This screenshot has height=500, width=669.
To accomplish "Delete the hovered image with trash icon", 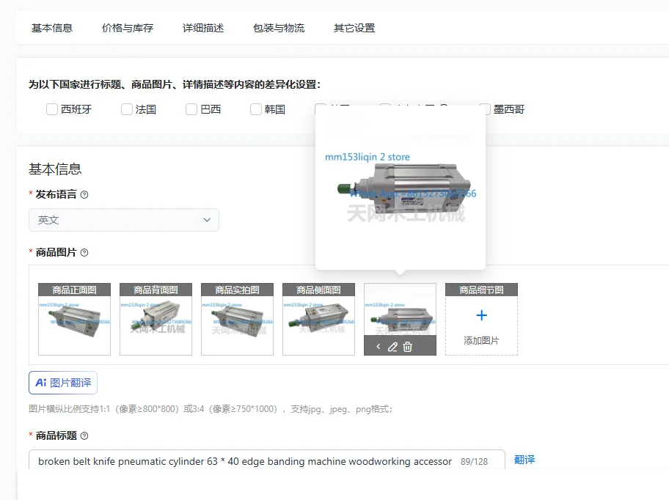I will [407, 347].
